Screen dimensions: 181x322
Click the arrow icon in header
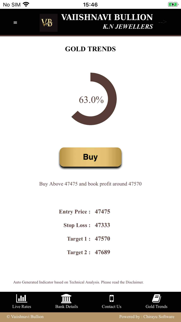click(x=162, y=22)
